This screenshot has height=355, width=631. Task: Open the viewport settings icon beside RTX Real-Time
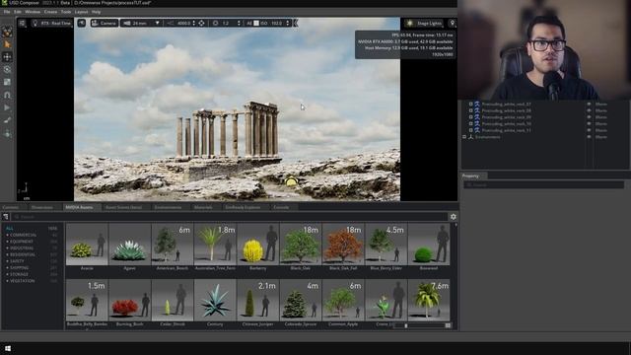click(x=22, y=24)
